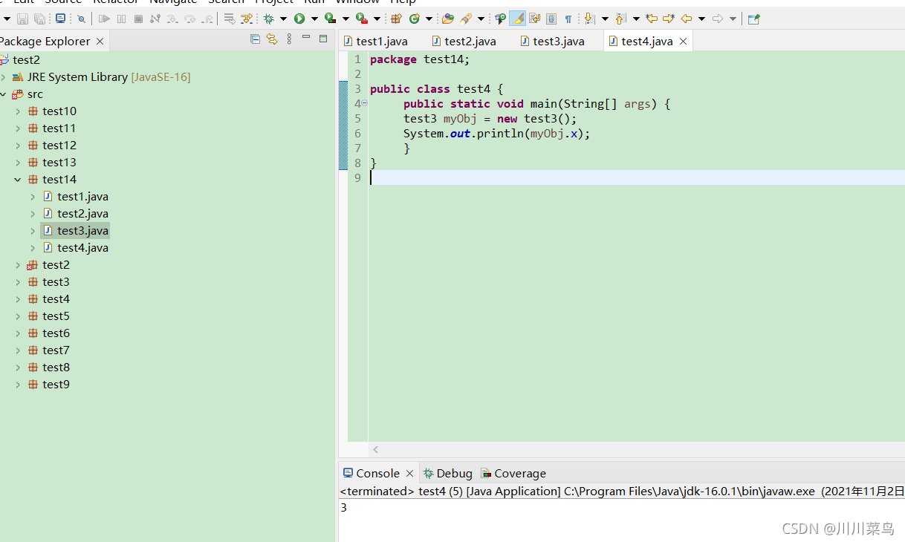Click the Search flashlight icon
Image resolution: width=905 pixels, height=542 pixels.
pyautogui.click(x=465, y=19)
